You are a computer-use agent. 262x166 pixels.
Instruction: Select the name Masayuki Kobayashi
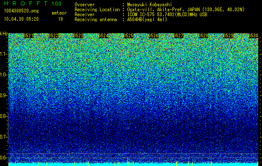[150, 5]
